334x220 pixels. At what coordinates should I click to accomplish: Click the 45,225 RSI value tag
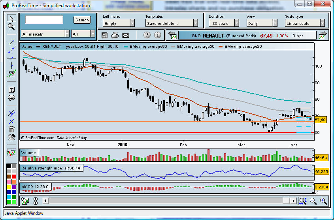coord(322,171)
